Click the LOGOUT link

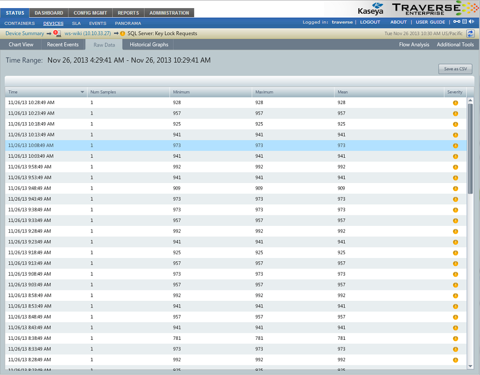tap(370, 22)
